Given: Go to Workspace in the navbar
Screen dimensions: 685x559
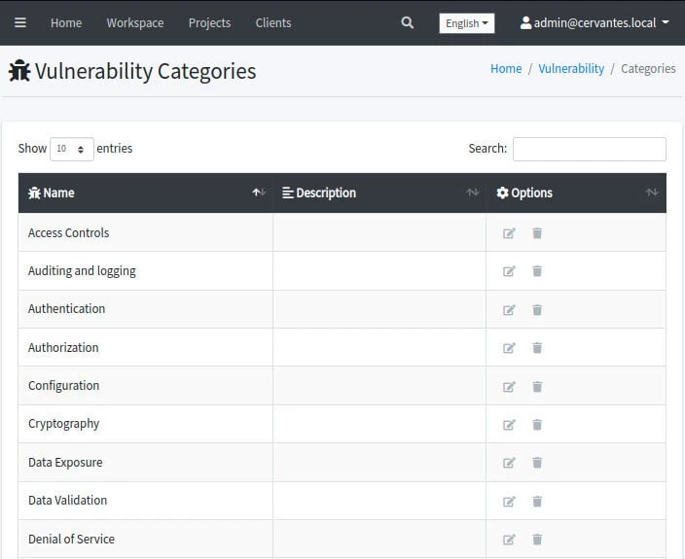Looking at the screenshot, I should 135,22.
